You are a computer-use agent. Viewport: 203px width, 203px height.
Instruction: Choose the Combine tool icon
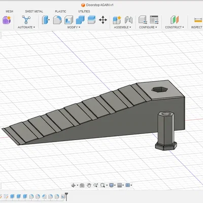(x=80, y=20)
